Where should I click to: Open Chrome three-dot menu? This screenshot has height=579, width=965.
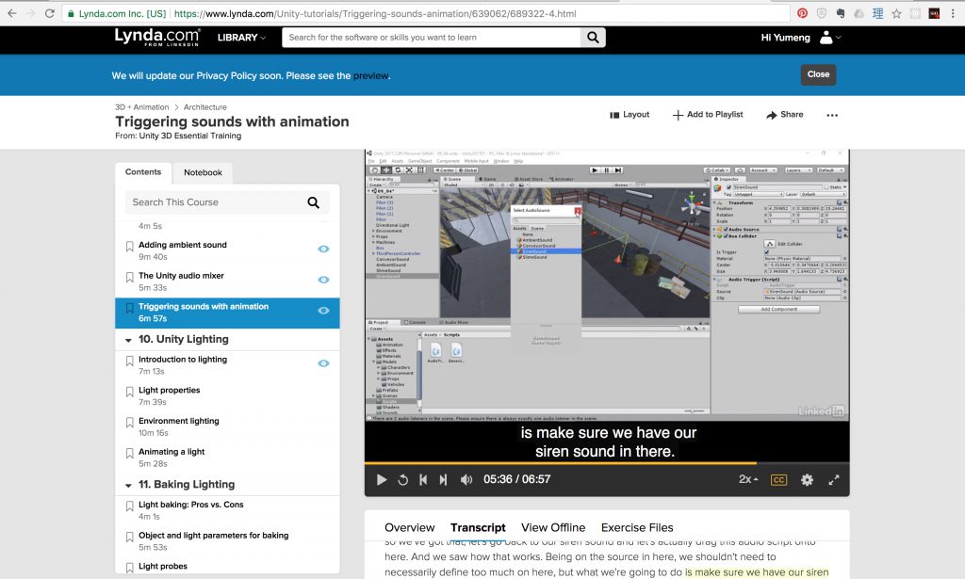click(x=953, y=13)
